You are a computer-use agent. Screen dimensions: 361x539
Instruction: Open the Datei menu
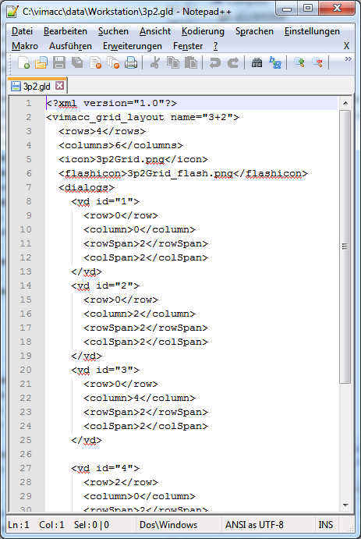[x=22, y=31]
